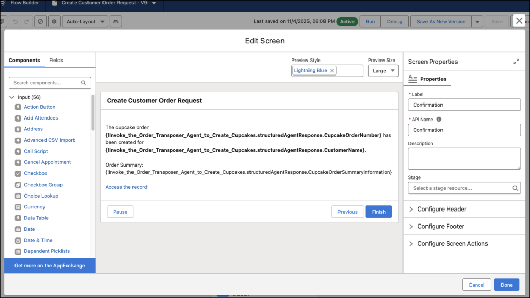Open the Preview Size dropdown
This screenshot has height=298, width=530.
pyautogui.click(x=383, y=71)
